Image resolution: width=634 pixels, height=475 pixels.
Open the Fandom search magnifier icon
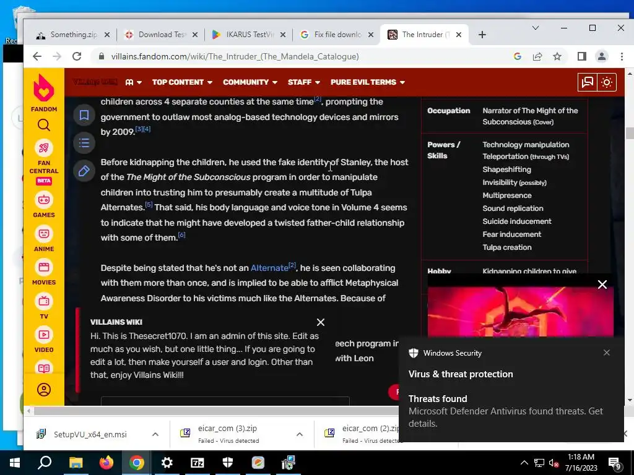(x=44, y=125)
